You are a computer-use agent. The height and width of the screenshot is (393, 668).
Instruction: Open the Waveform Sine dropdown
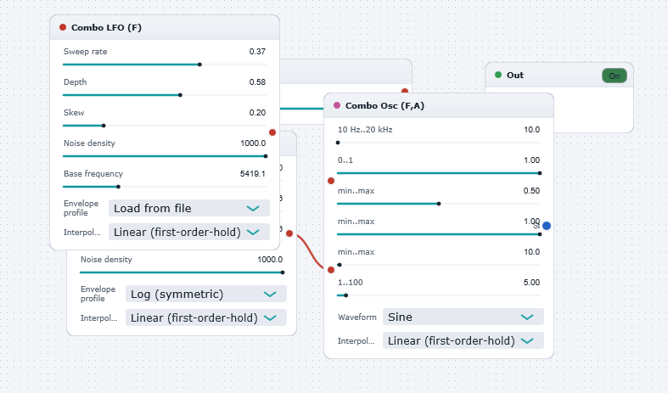tap(463, 317)
